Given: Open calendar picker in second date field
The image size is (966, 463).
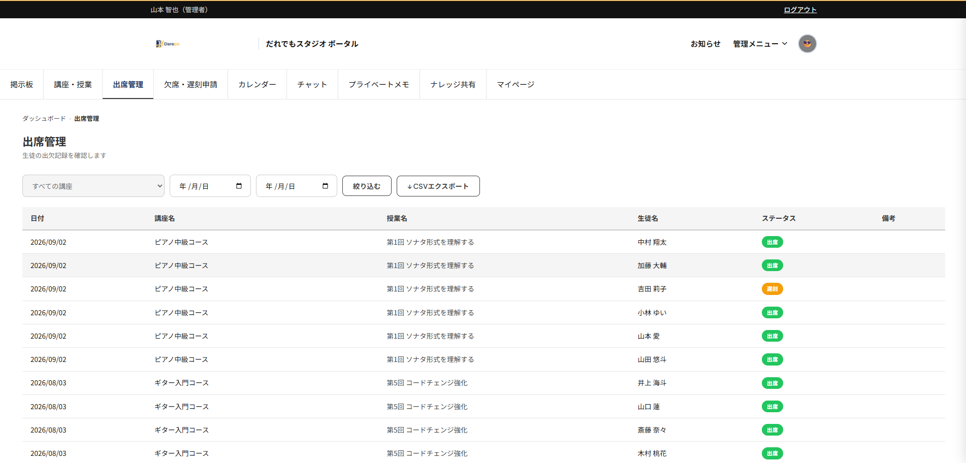Looking at the screenshot, I should (325, 186).
